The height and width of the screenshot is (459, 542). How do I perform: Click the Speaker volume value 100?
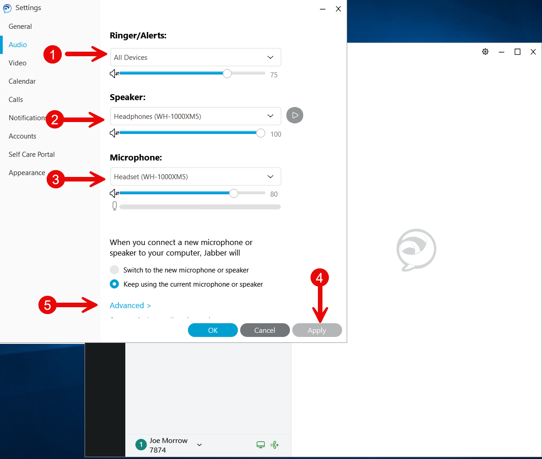point(275,134)
